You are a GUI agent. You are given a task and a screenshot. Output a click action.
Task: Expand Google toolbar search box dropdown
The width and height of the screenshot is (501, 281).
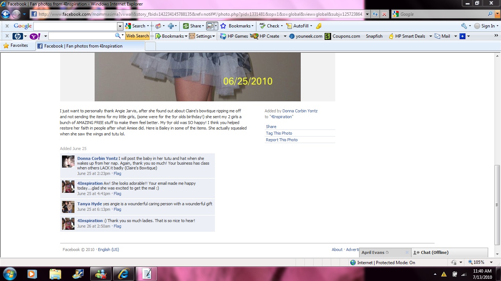(120, 26)
